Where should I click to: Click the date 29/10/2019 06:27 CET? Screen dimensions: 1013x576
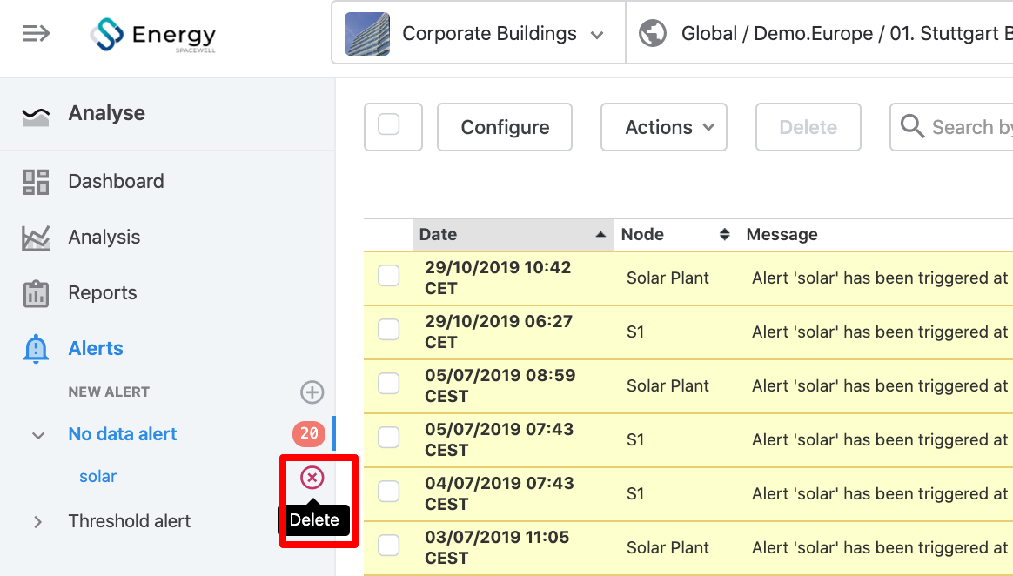pyautogui.click(x=498, y=332)
